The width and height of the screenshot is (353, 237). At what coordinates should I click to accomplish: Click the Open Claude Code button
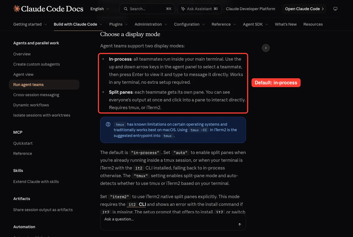(x=304, y=9)
